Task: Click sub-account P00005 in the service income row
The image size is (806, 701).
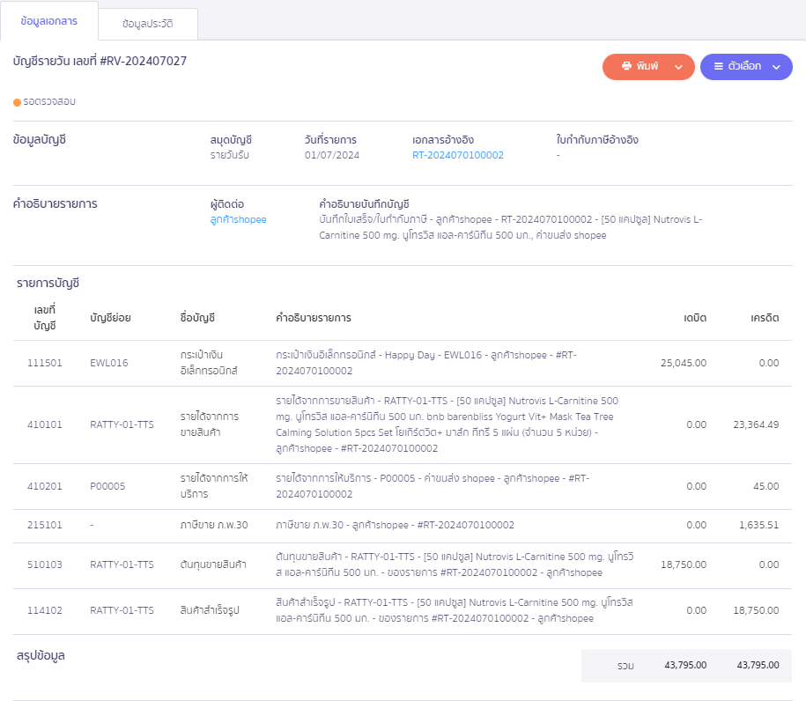Action: coord(107,486)
